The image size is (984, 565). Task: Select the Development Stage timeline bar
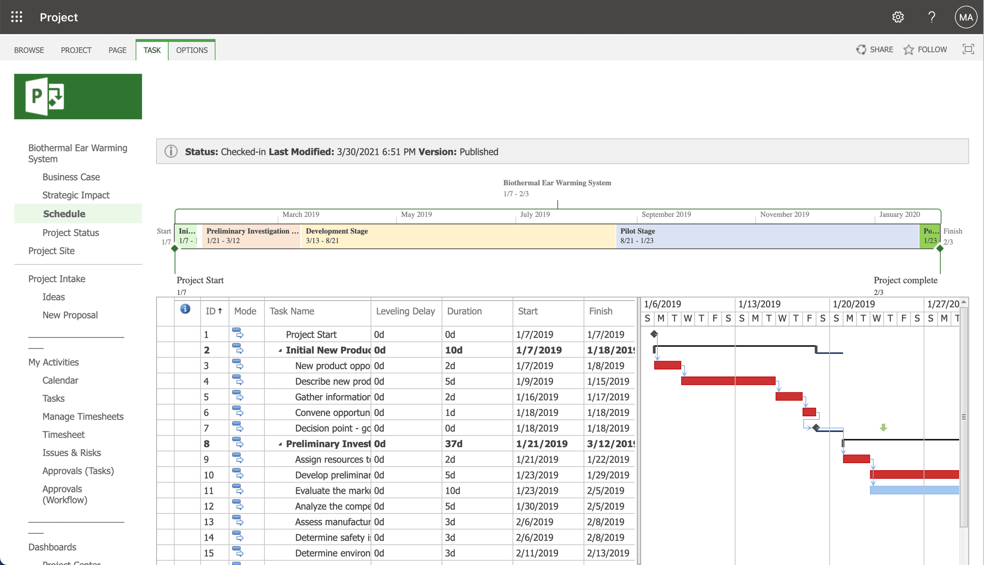point(458,236)
